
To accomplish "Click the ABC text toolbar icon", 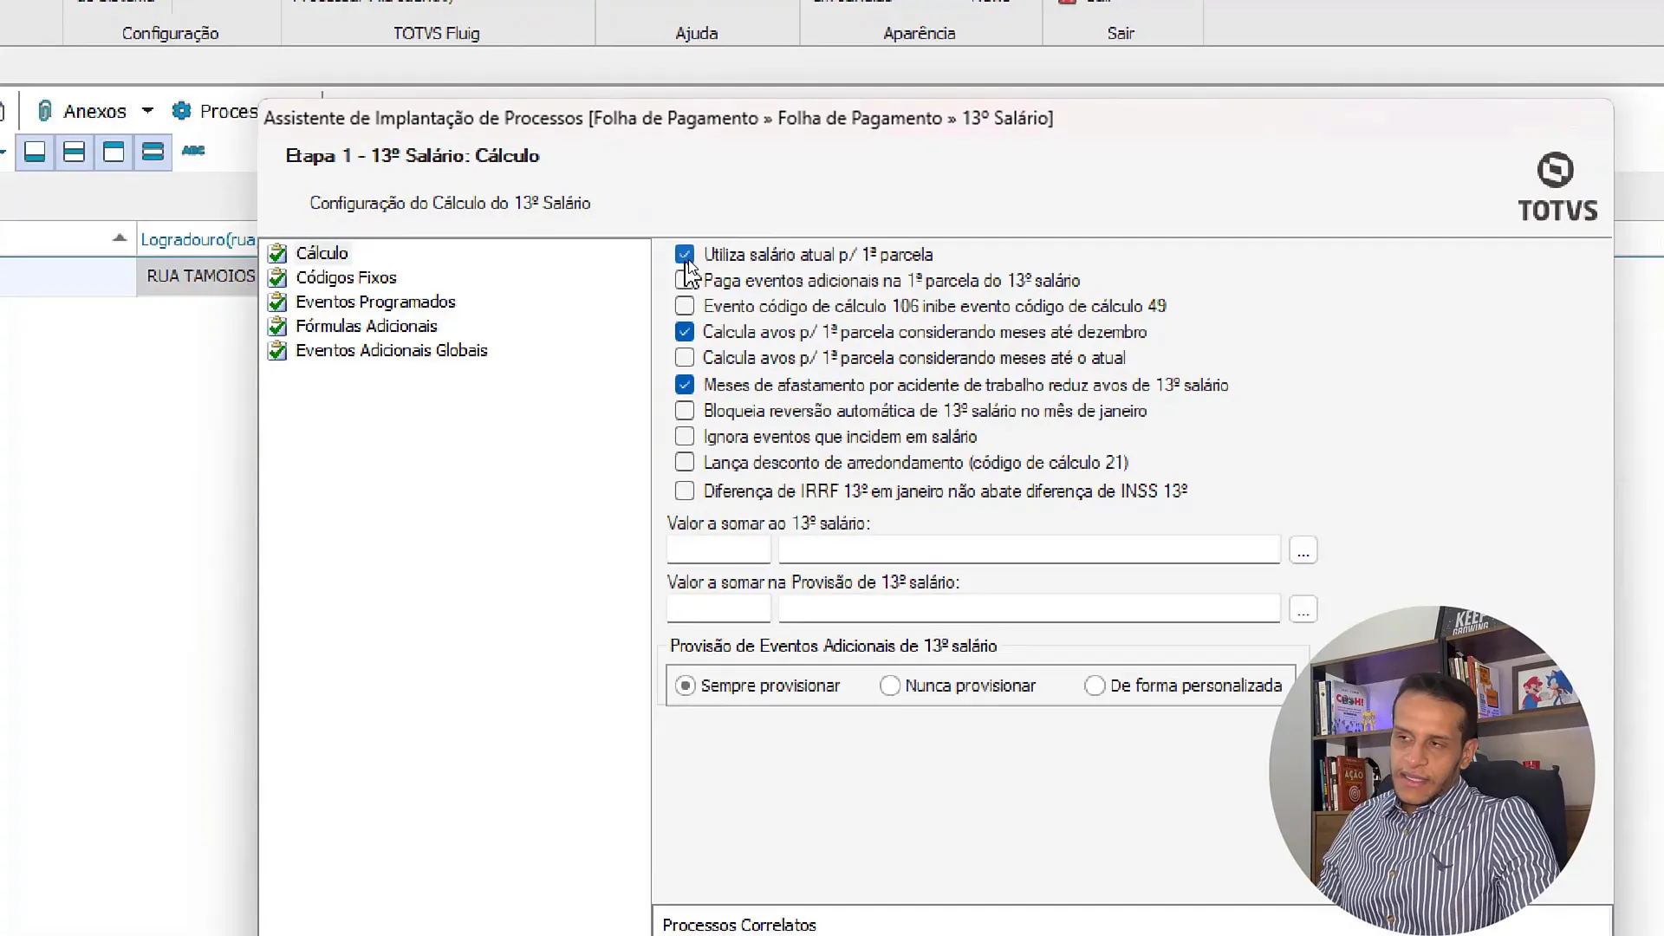I will (x=192, y=151).
